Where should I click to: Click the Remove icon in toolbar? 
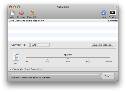coord(21,13)
